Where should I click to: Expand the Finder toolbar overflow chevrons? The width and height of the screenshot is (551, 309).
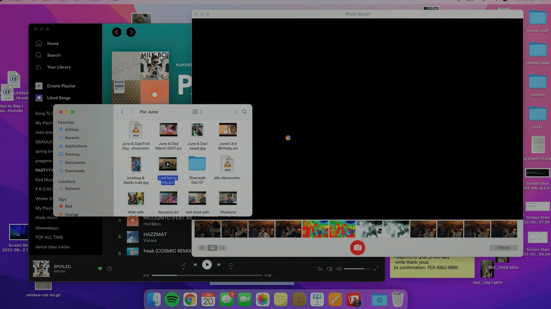[x=235, y=112]
